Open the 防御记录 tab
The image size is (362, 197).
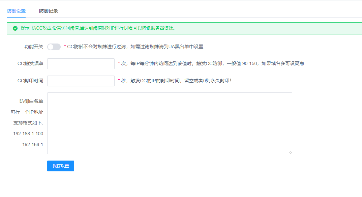tap(49, 11)
